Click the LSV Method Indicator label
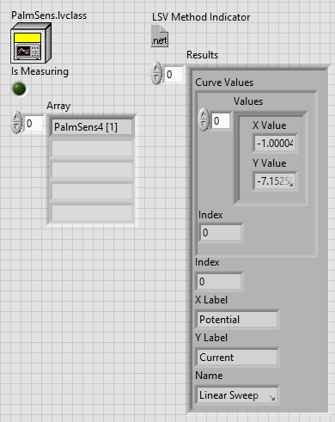 click(201, 17)
